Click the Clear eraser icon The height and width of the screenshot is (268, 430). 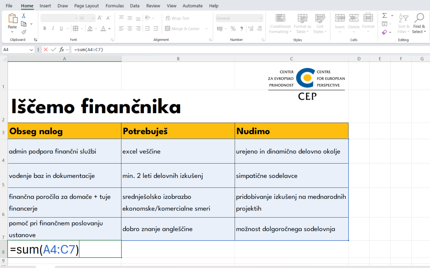(385, 32)
